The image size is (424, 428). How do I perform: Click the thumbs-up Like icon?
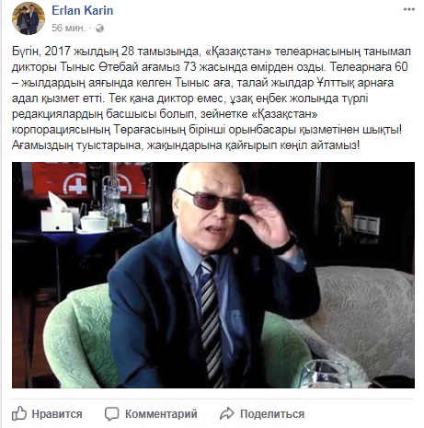pyautogui.click(x=19, y=413)
